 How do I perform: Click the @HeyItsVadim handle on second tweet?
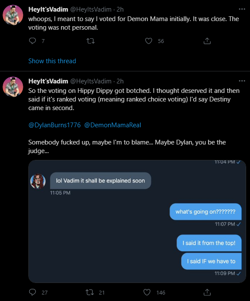click(91, 81)
